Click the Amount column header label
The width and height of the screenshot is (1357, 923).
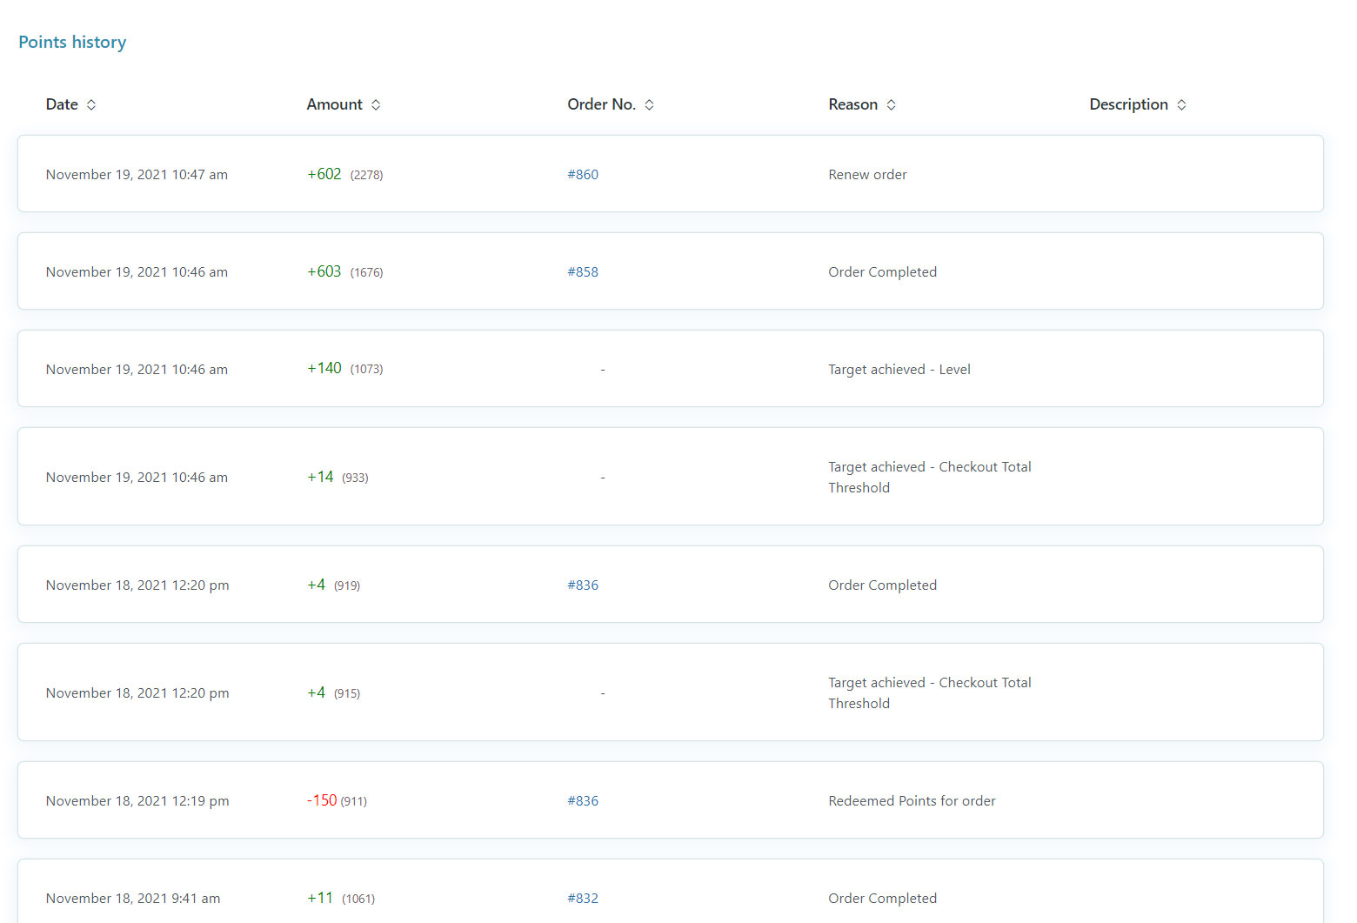(x=334, y=104)
